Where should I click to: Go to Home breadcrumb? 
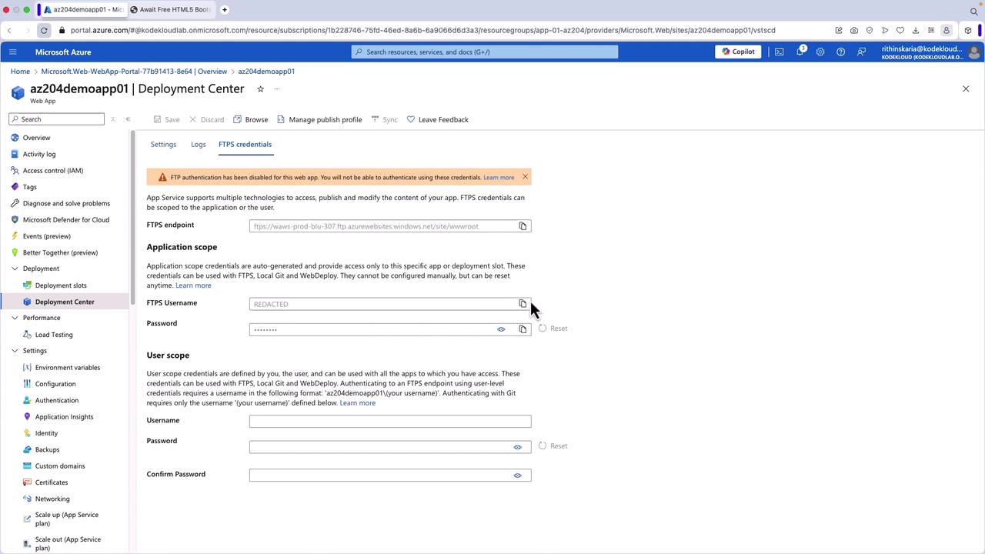[20, 72]
